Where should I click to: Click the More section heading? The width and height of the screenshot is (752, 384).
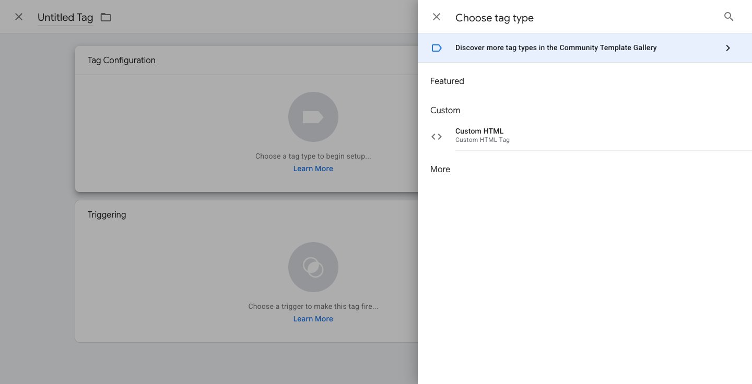click(440, 169)
